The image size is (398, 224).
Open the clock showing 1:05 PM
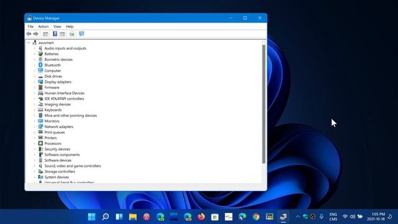pos(376,217)
